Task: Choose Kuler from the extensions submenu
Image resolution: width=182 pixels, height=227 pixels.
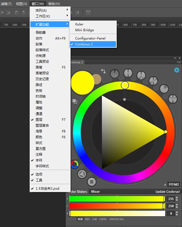Action: tap(93, 24)
